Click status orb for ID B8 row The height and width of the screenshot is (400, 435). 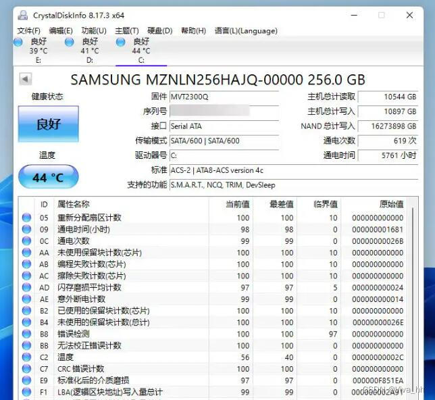click(x=26, y=334)
